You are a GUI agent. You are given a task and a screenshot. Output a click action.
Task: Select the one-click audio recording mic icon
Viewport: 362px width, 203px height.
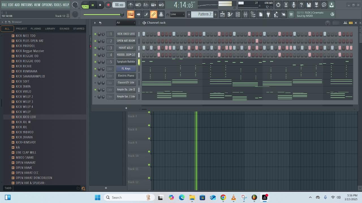click(x=294, y=5)
